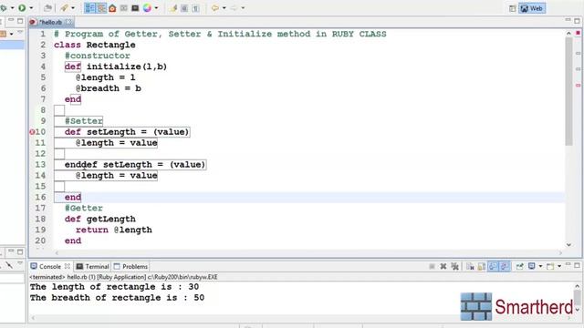Open the Display Selected Console dropdown
The width and height of the screenshot is (584, 328).
pos(540,267)
